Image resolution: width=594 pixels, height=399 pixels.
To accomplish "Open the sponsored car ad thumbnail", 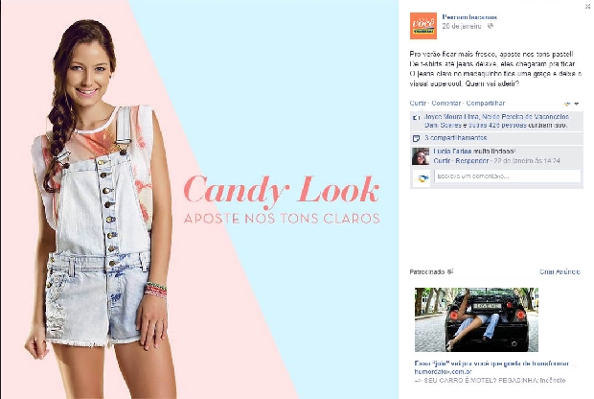I will pos(476,319).
